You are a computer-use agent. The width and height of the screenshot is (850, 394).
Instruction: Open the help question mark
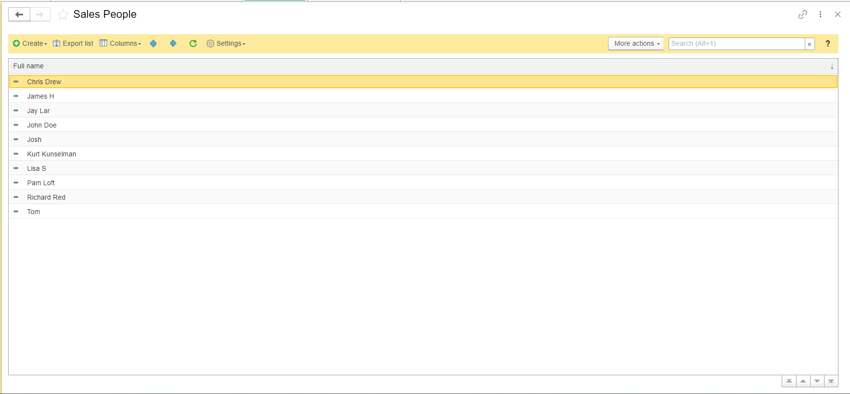[x=827, y=44]
